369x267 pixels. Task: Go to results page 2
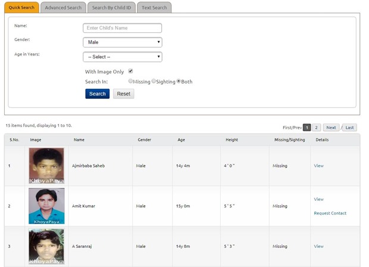(x=317, y=128)
